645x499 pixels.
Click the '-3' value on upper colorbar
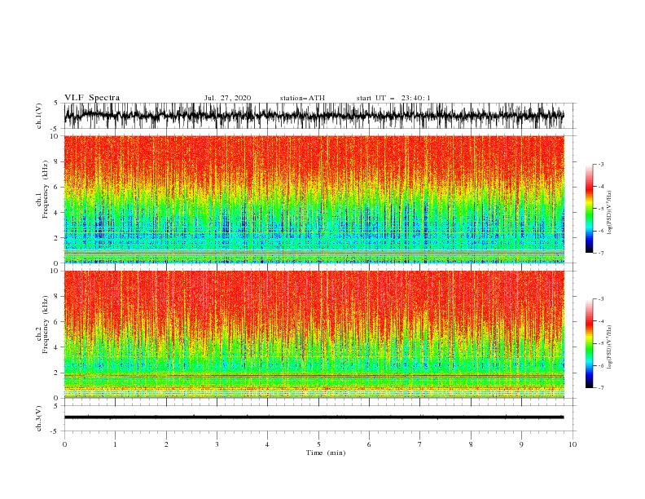pyautogui.click(x=600, y=164)
